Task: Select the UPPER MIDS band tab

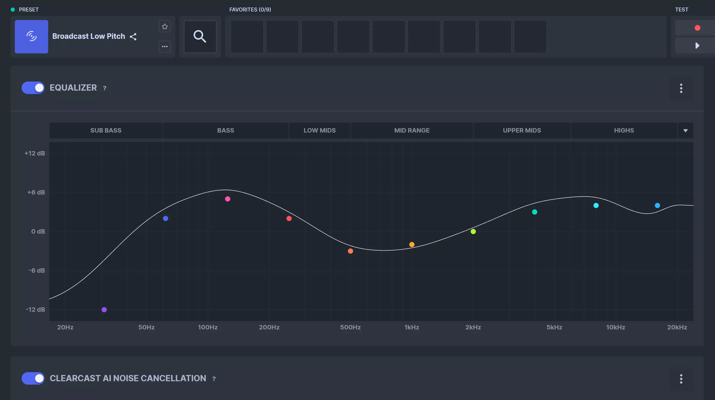Action: tap(522, 130)
